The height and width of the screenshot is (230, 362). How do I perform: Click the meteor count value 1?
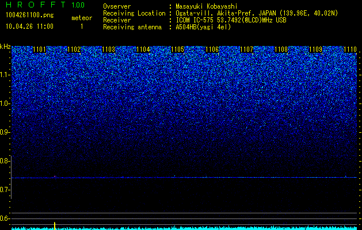pyautogui.click(x=82, y=26)
